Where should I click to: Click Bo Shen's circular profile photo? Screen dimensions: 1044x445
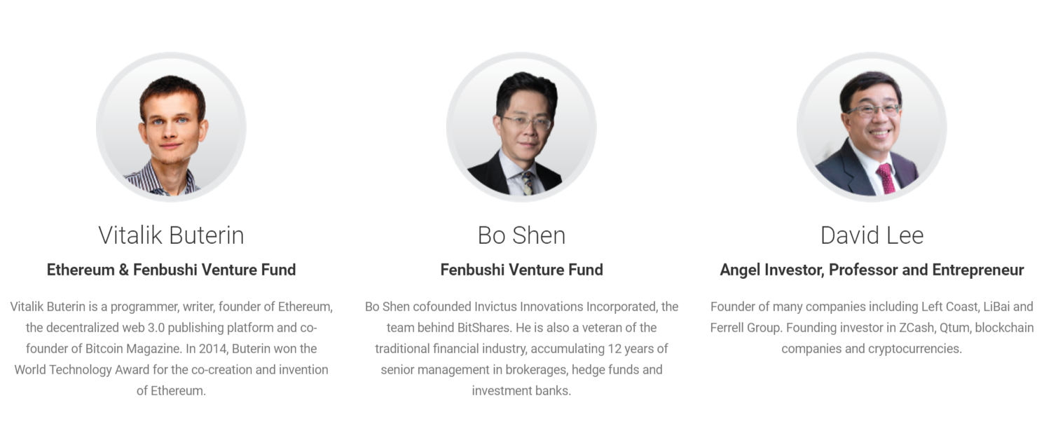pyautogui.click(x=521, y=127)
